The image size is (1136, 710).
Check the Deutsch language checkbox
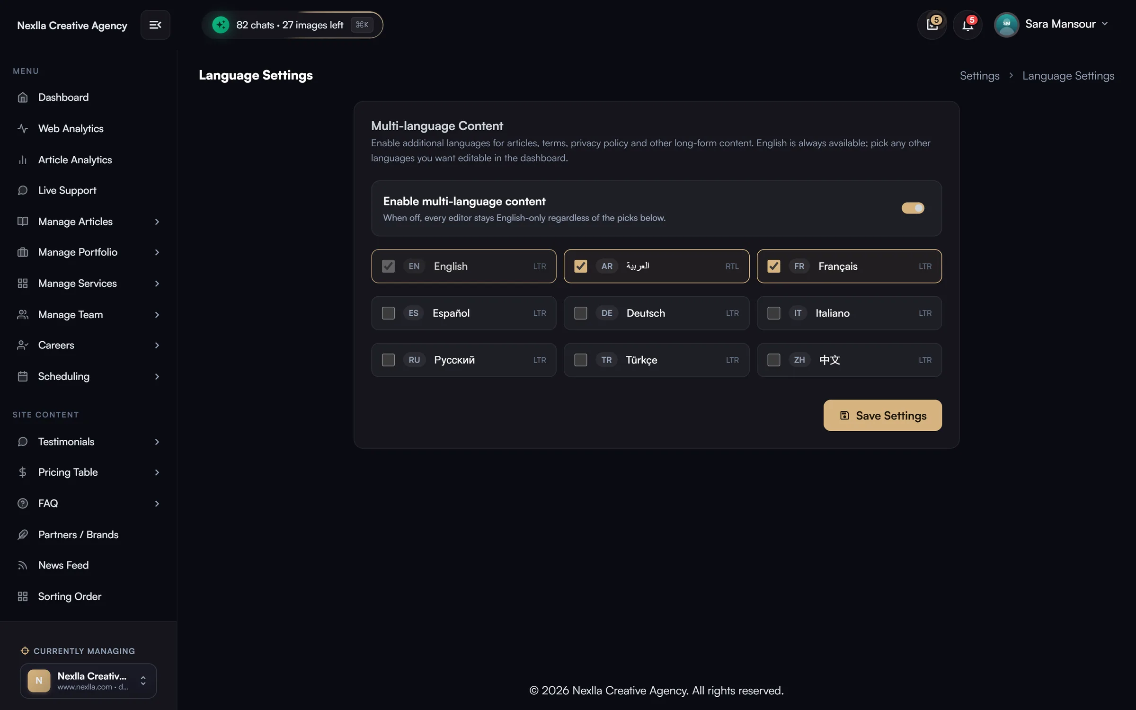(580, 313)
